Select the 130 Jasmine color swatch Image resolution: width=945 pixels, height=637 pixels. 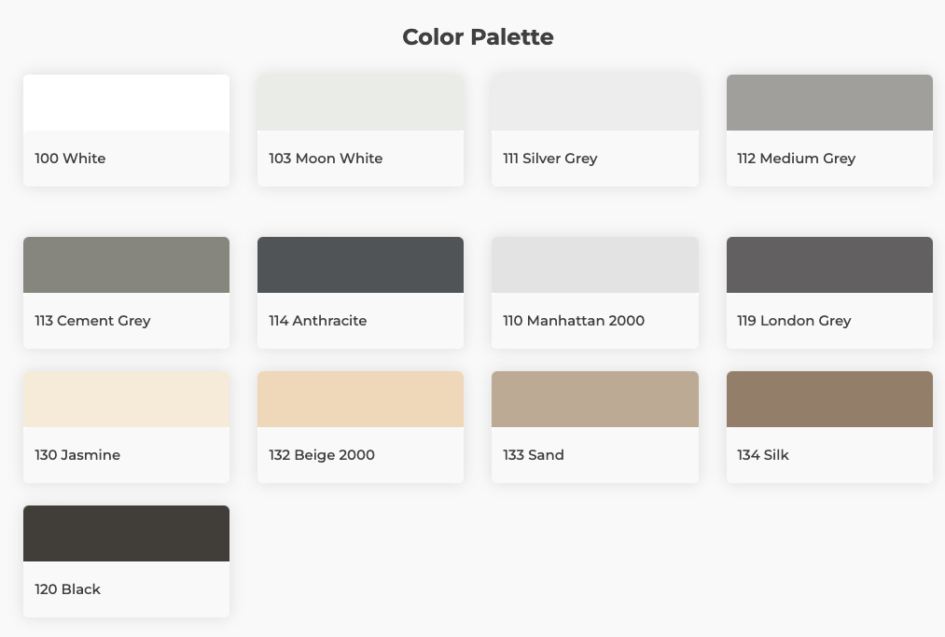[126, 399]
